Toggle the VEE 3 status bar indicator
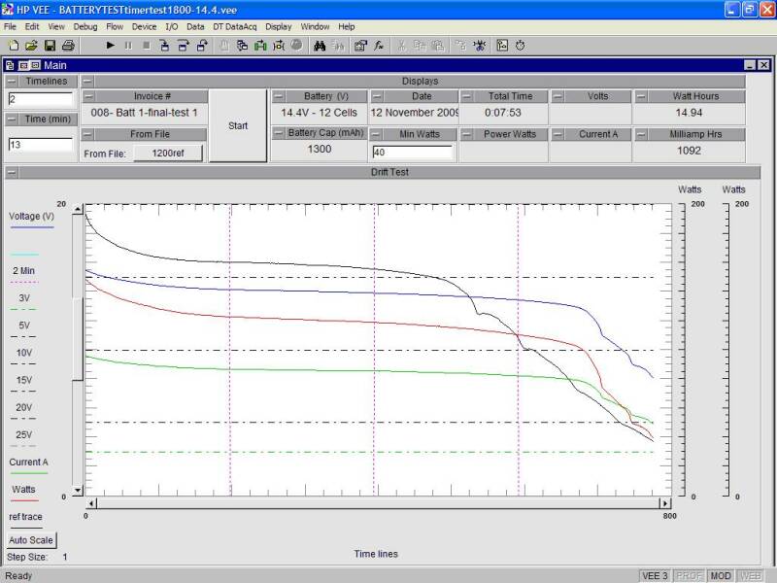 pos(655,575)
